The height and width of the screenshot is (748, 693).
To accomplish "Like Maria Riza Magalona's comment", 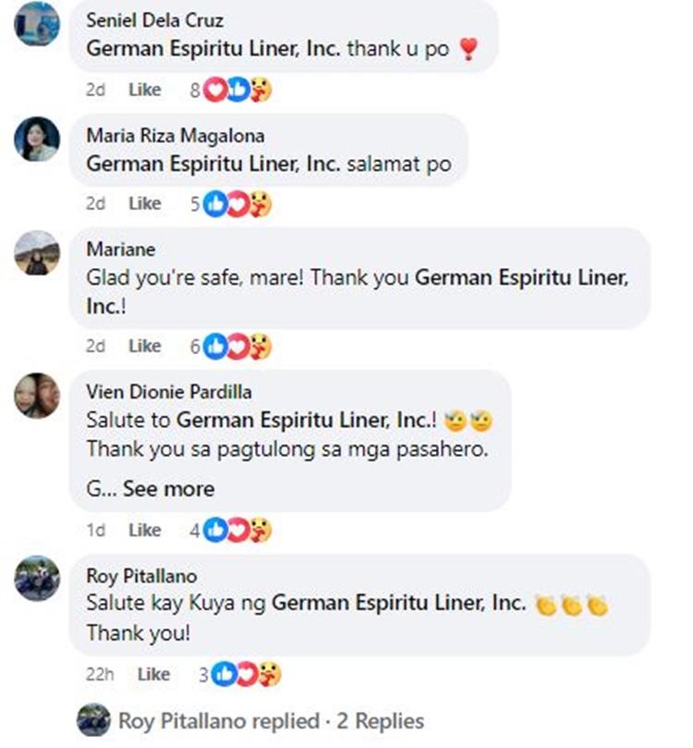I will point(145,203).
